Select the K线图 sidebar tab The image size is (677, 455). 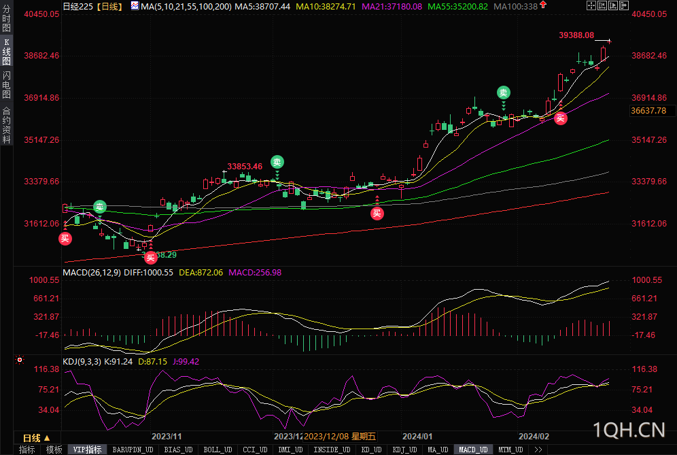pos(7,52)
